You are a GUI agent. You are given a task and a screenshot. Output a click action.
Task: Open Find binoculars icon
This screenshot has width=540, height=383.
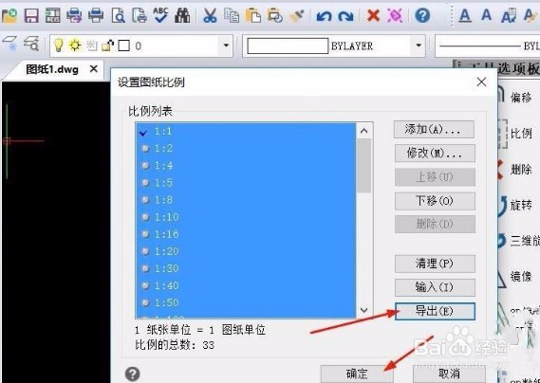(x=182, y=15)
